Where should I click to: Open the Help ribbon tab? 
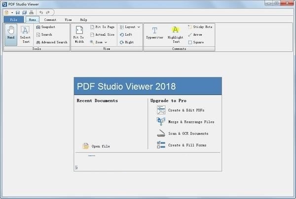click(x=83, y=20)
